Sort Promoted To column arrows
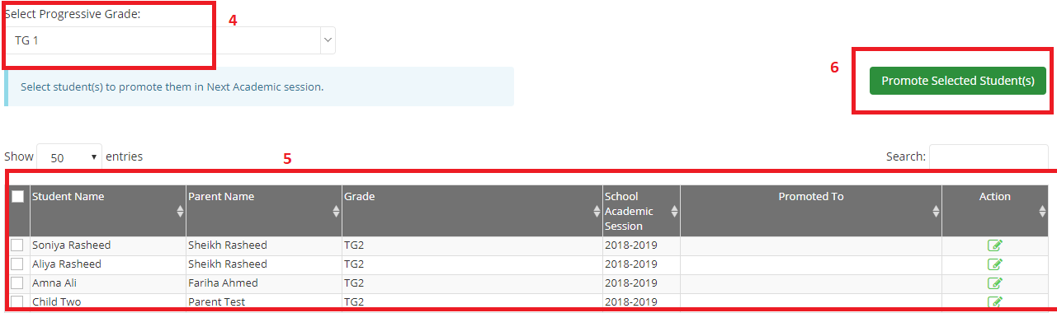Viewport: 1057px width, 313px height. (x=935, y=212)
